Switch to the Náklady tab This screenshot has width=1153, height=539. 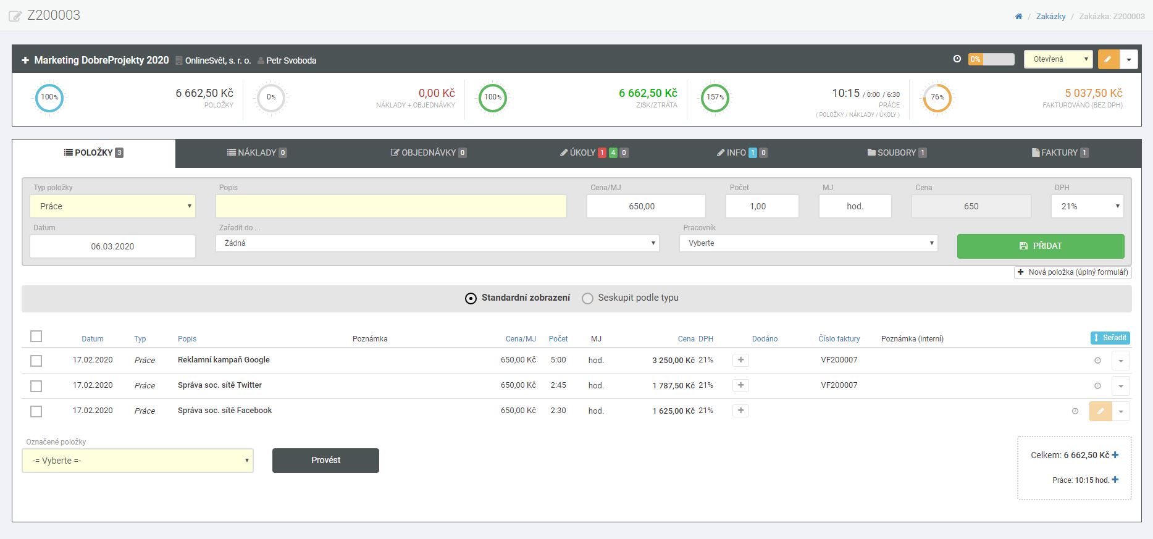tap(257, 153)
